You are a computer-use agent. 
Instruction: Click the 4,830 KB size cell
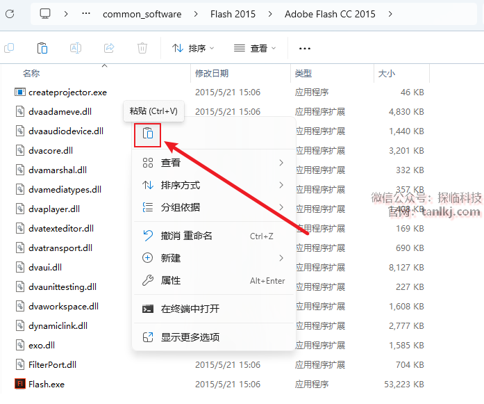[x=406, y=111]
